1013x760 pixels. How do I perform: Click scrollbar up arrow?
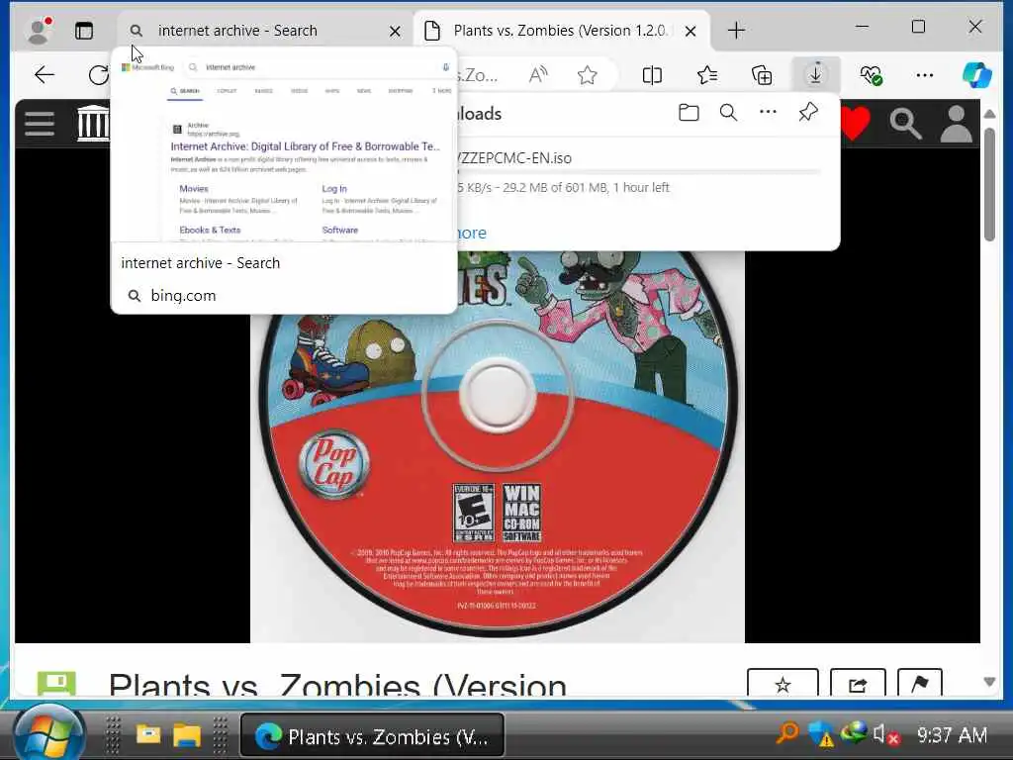pos(989,114)
